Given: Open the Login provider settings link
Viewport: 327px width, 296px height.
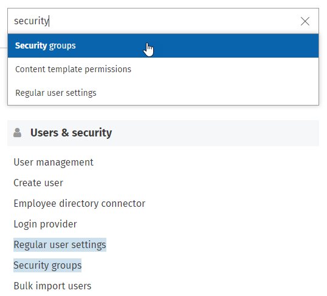Looking at the screenshot, I should click(x=45, y=224).
